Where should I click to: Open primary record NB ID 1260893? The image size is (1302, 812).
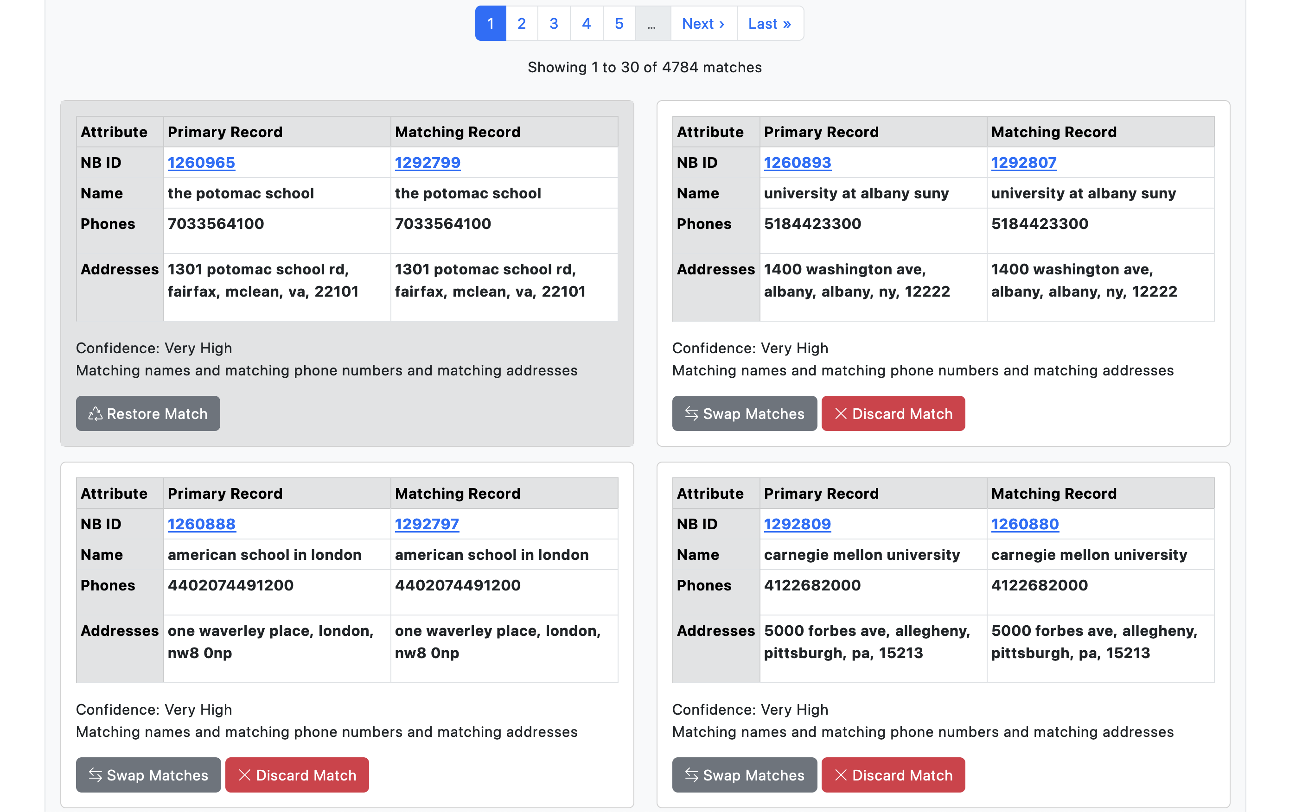(x=797, y=162)
